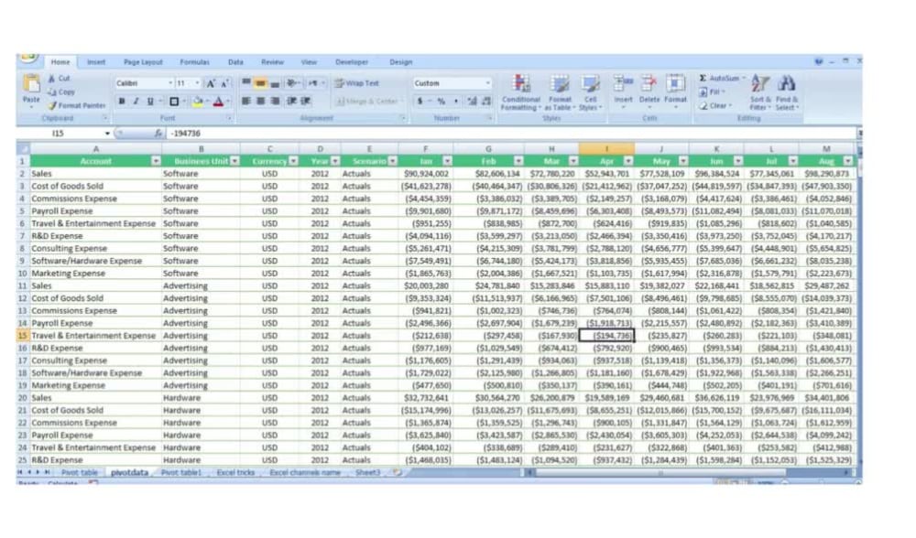Click the Increase Indent icon
Viewport: 916px width, 538px height.
click(x=306, y=102)
